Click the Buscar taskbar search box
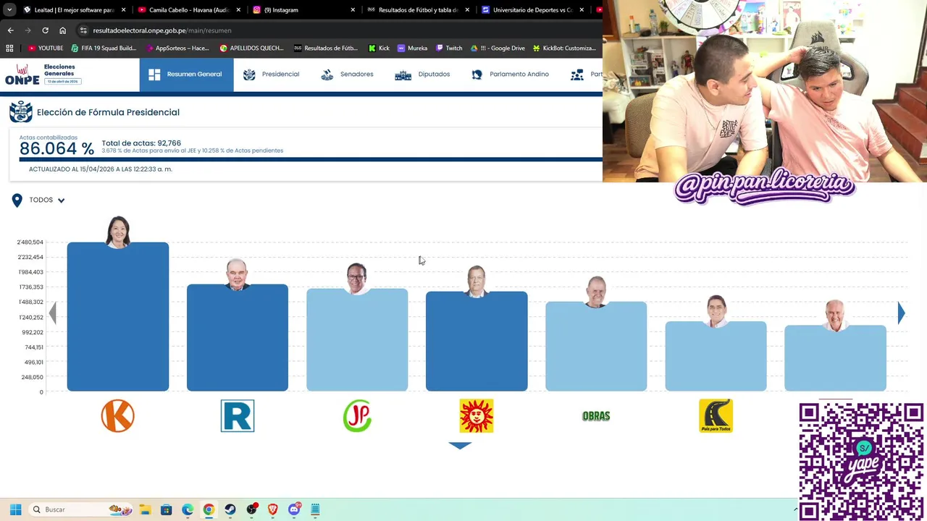 coord(82,509)
